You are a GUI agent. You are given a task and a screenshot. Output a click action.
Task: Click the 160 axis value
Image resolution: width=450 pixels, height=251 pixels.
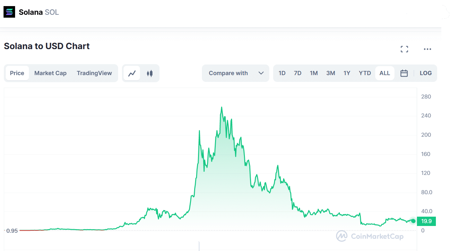coord(426,154)
